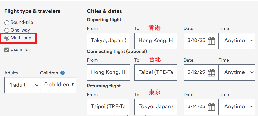The image size is (258, 116).
Task: Open calendar icon for 3/10/25 departing date
Action: point(212,41)
